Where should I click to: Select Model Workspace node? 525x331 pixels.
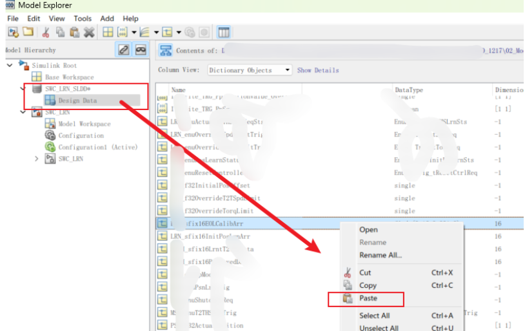pyautogui.click(x=84, y=124)
